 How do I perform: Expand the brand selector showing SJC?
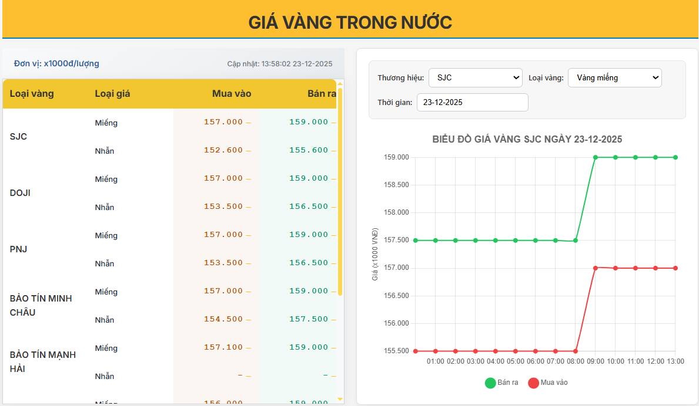click(x=475, y=77)
